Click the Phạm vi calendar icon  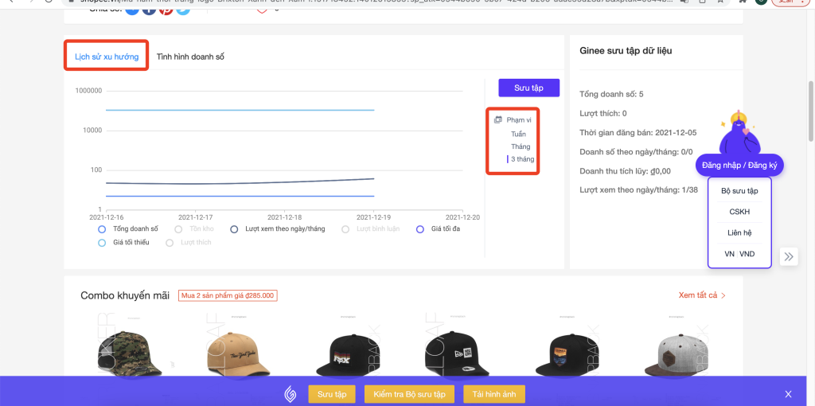[x=498, y=119]
